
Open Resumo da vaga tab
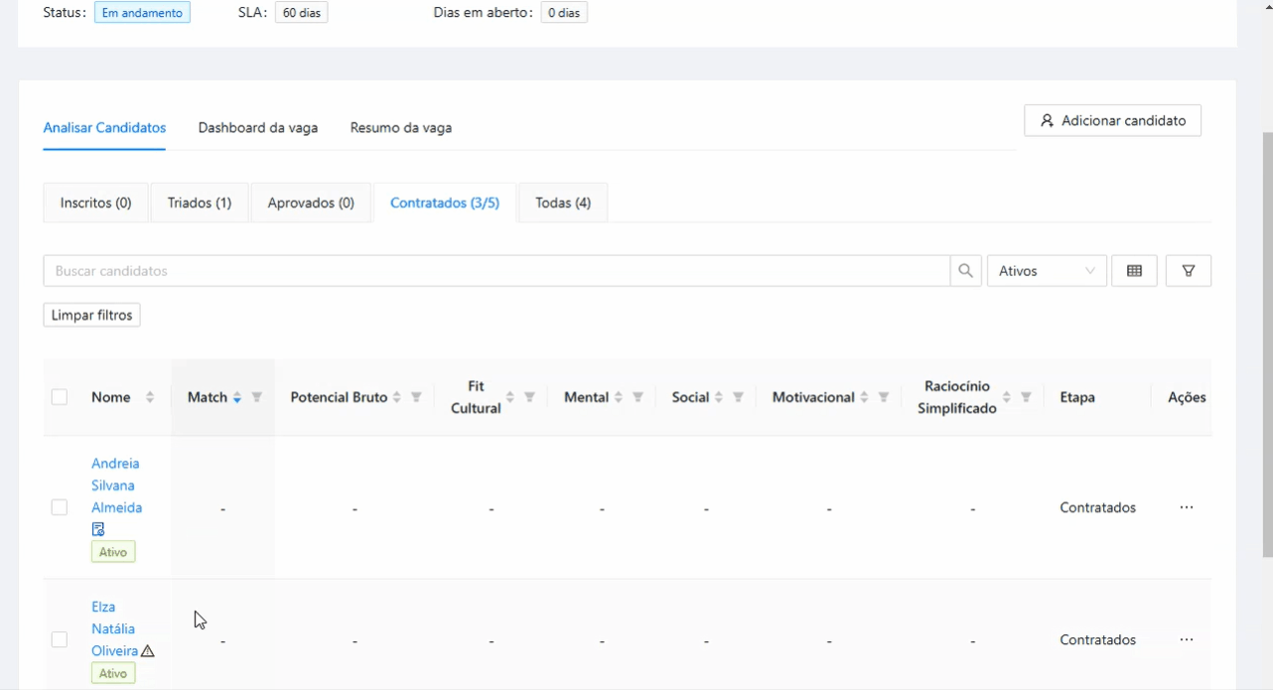pos(401,128)
